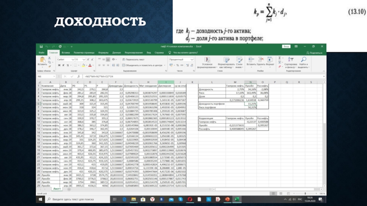Toggle Wrap Text (Переносить текст)

(133, 60)
